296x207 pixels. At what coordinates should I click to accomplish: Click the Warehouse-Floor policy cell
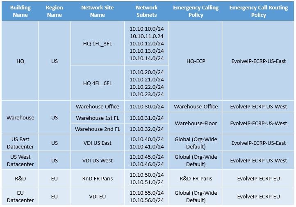tap(196, 123)
